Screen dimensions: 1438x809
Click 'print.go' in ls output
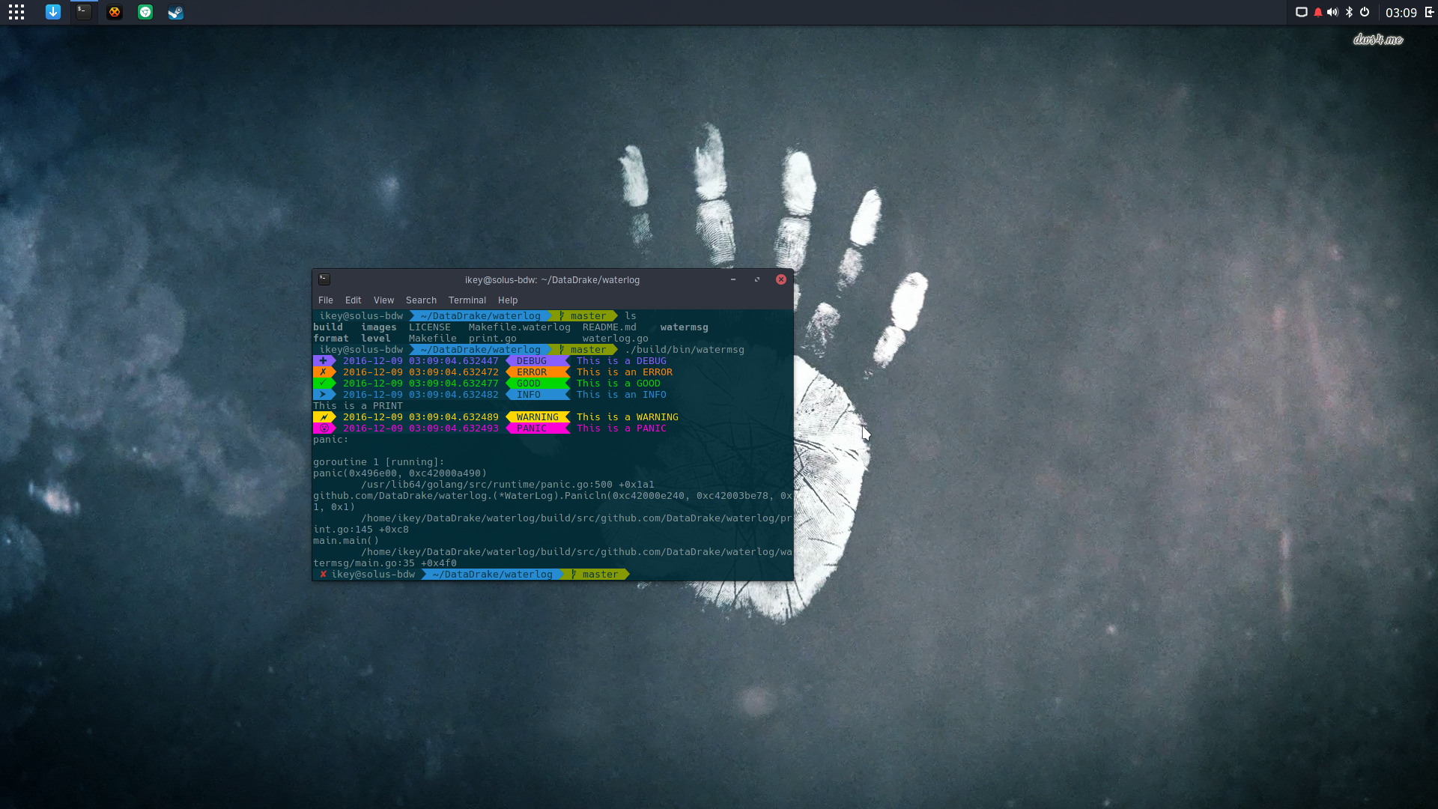tap(493, 339)
